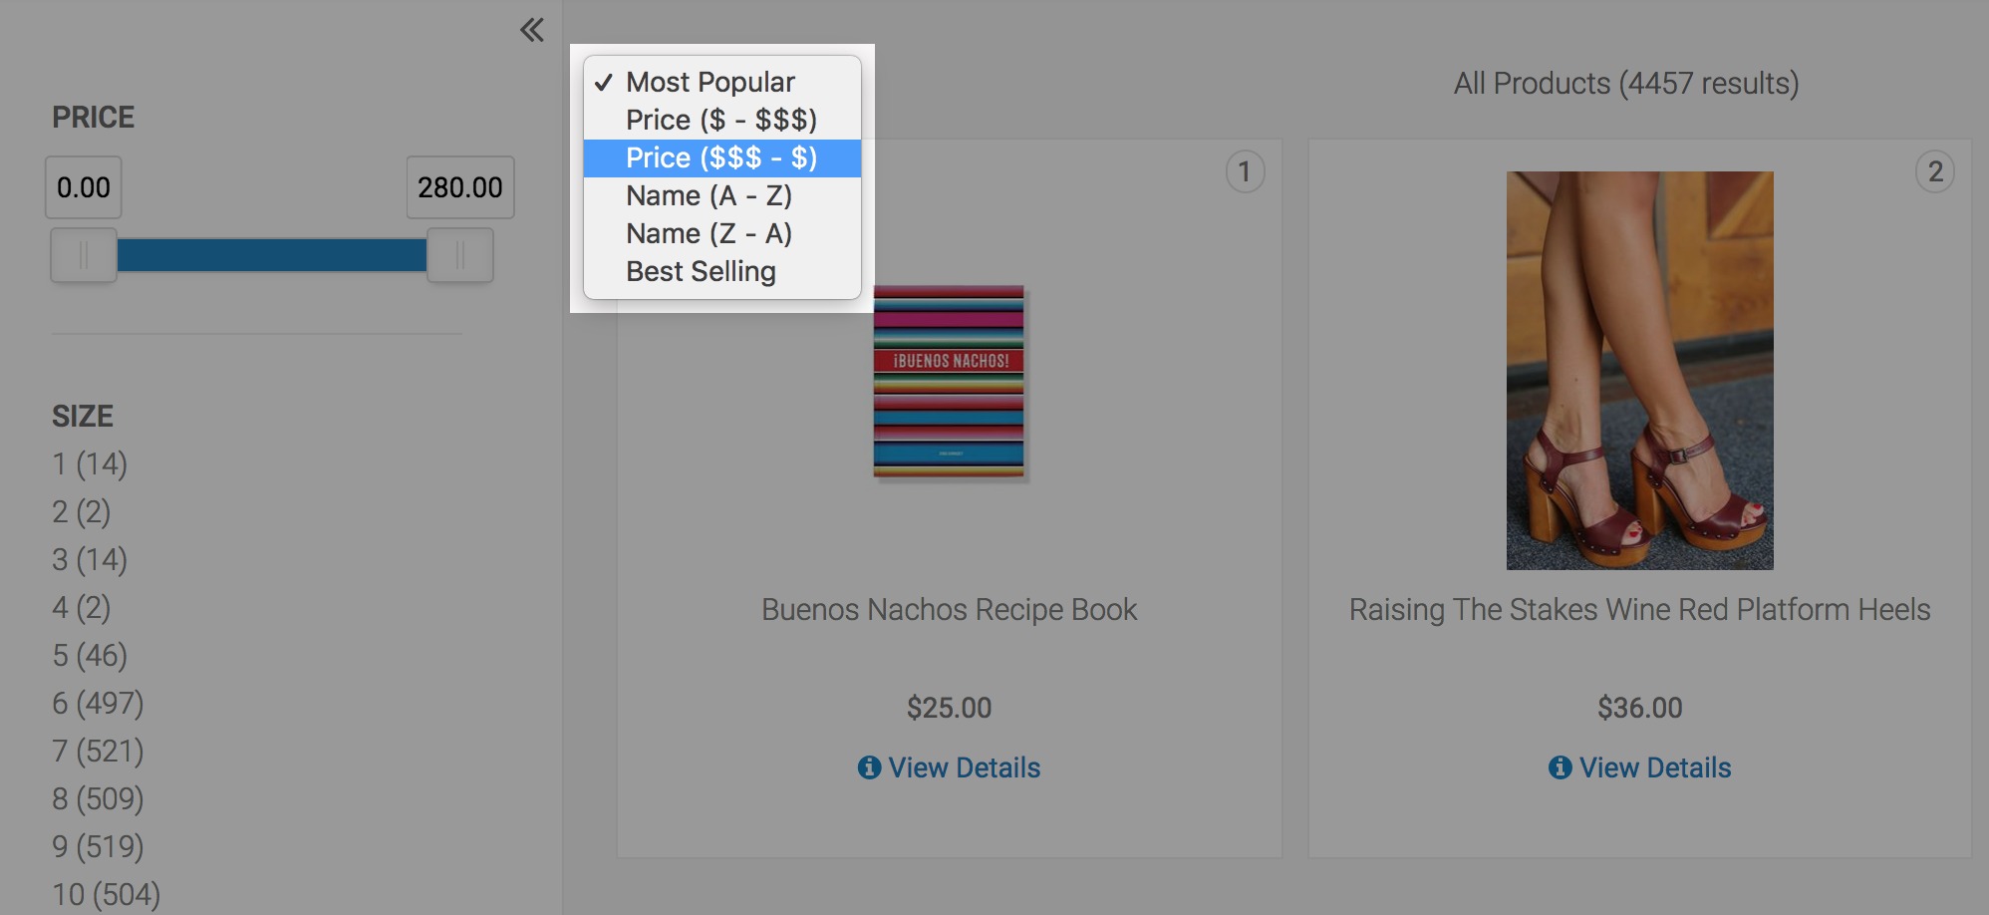Collapse the filter sidebar with double chevron

532,30
